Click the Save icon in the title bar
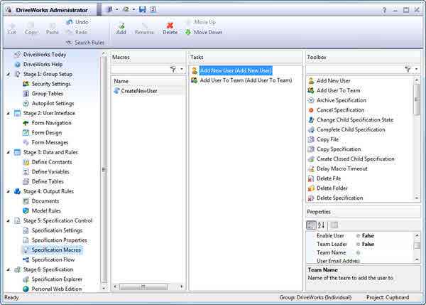The height and width of the screenshot is (305, 426). (x=142, y=10)
